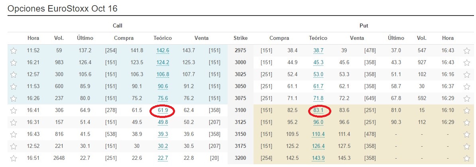Open the call theoretical price 142.6
Viewport: 476px width, 167px height.
click(x=163, y=51)
